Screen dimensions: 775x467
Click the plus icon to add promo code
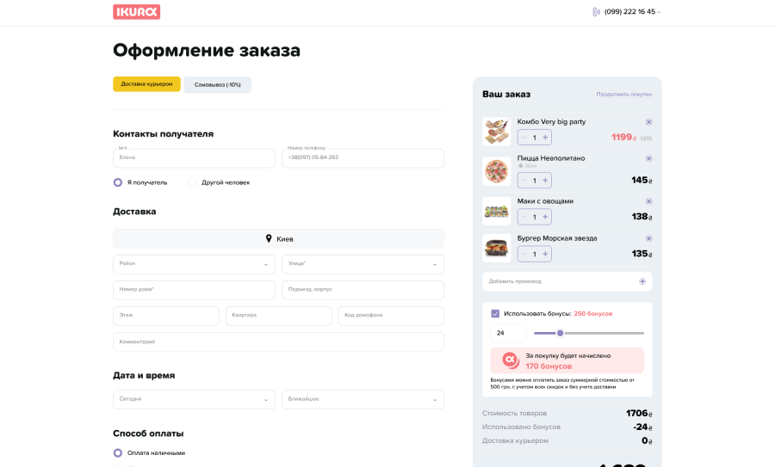click(642, 281)
